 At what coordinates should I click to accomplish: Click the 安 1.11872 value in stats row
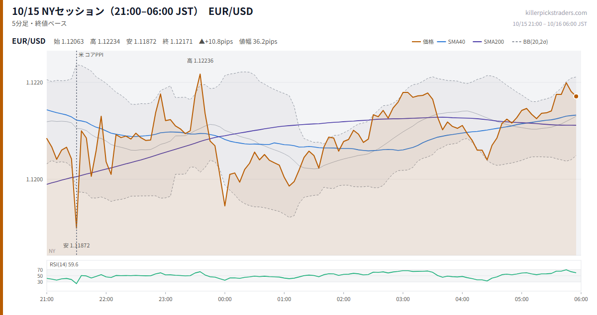[x=141, y=42]
